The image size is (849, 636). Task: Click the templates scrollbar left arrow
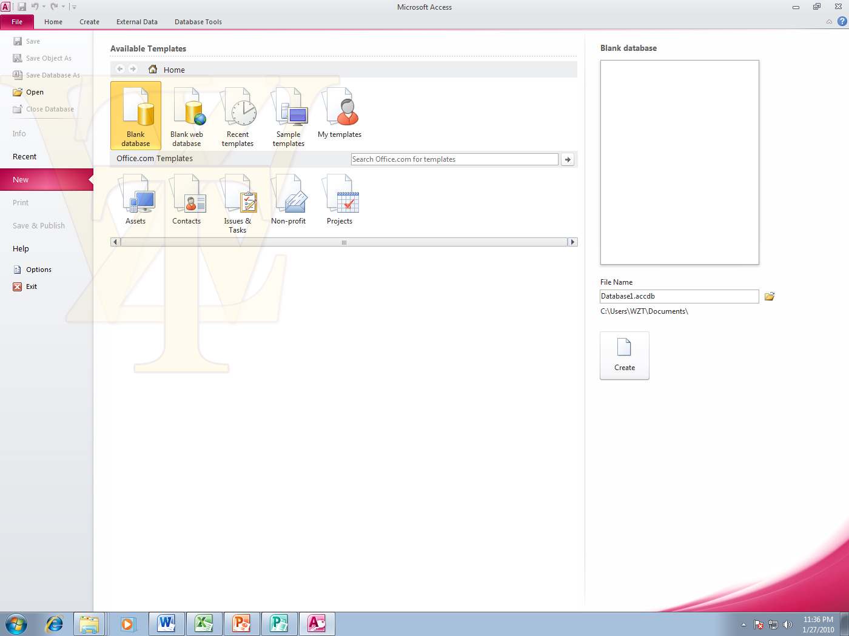coord(115,242)
